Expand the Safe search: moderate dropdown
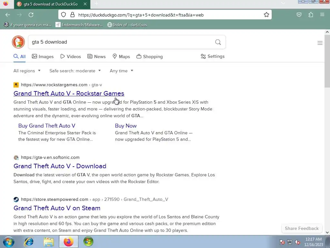The width and height of the screenshot is (330, 248). coord(75,71)
